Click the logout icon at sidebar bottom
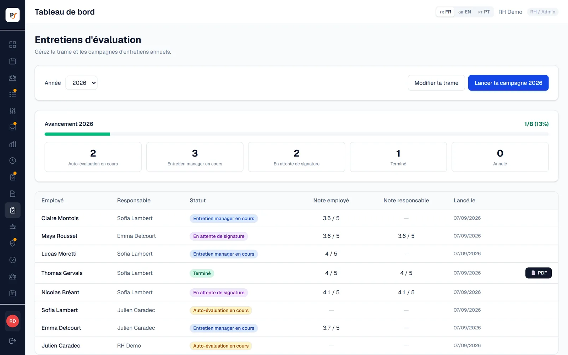The width and height of the screenshot is (568, 355). click(12, 341)
